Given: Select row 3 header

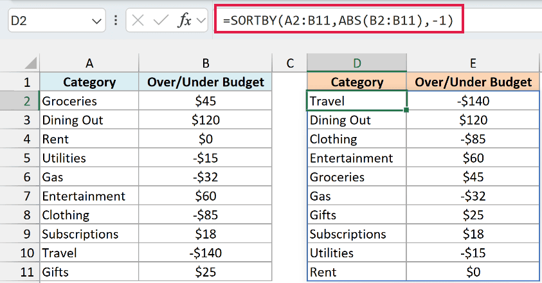Looking at the screenshot, I should pyautogui.click(x=20, y=120).
